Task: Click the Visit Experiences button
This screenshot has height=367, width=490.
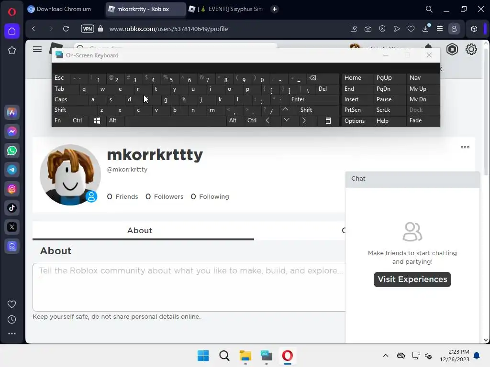Action: click(x=412, y=279)
